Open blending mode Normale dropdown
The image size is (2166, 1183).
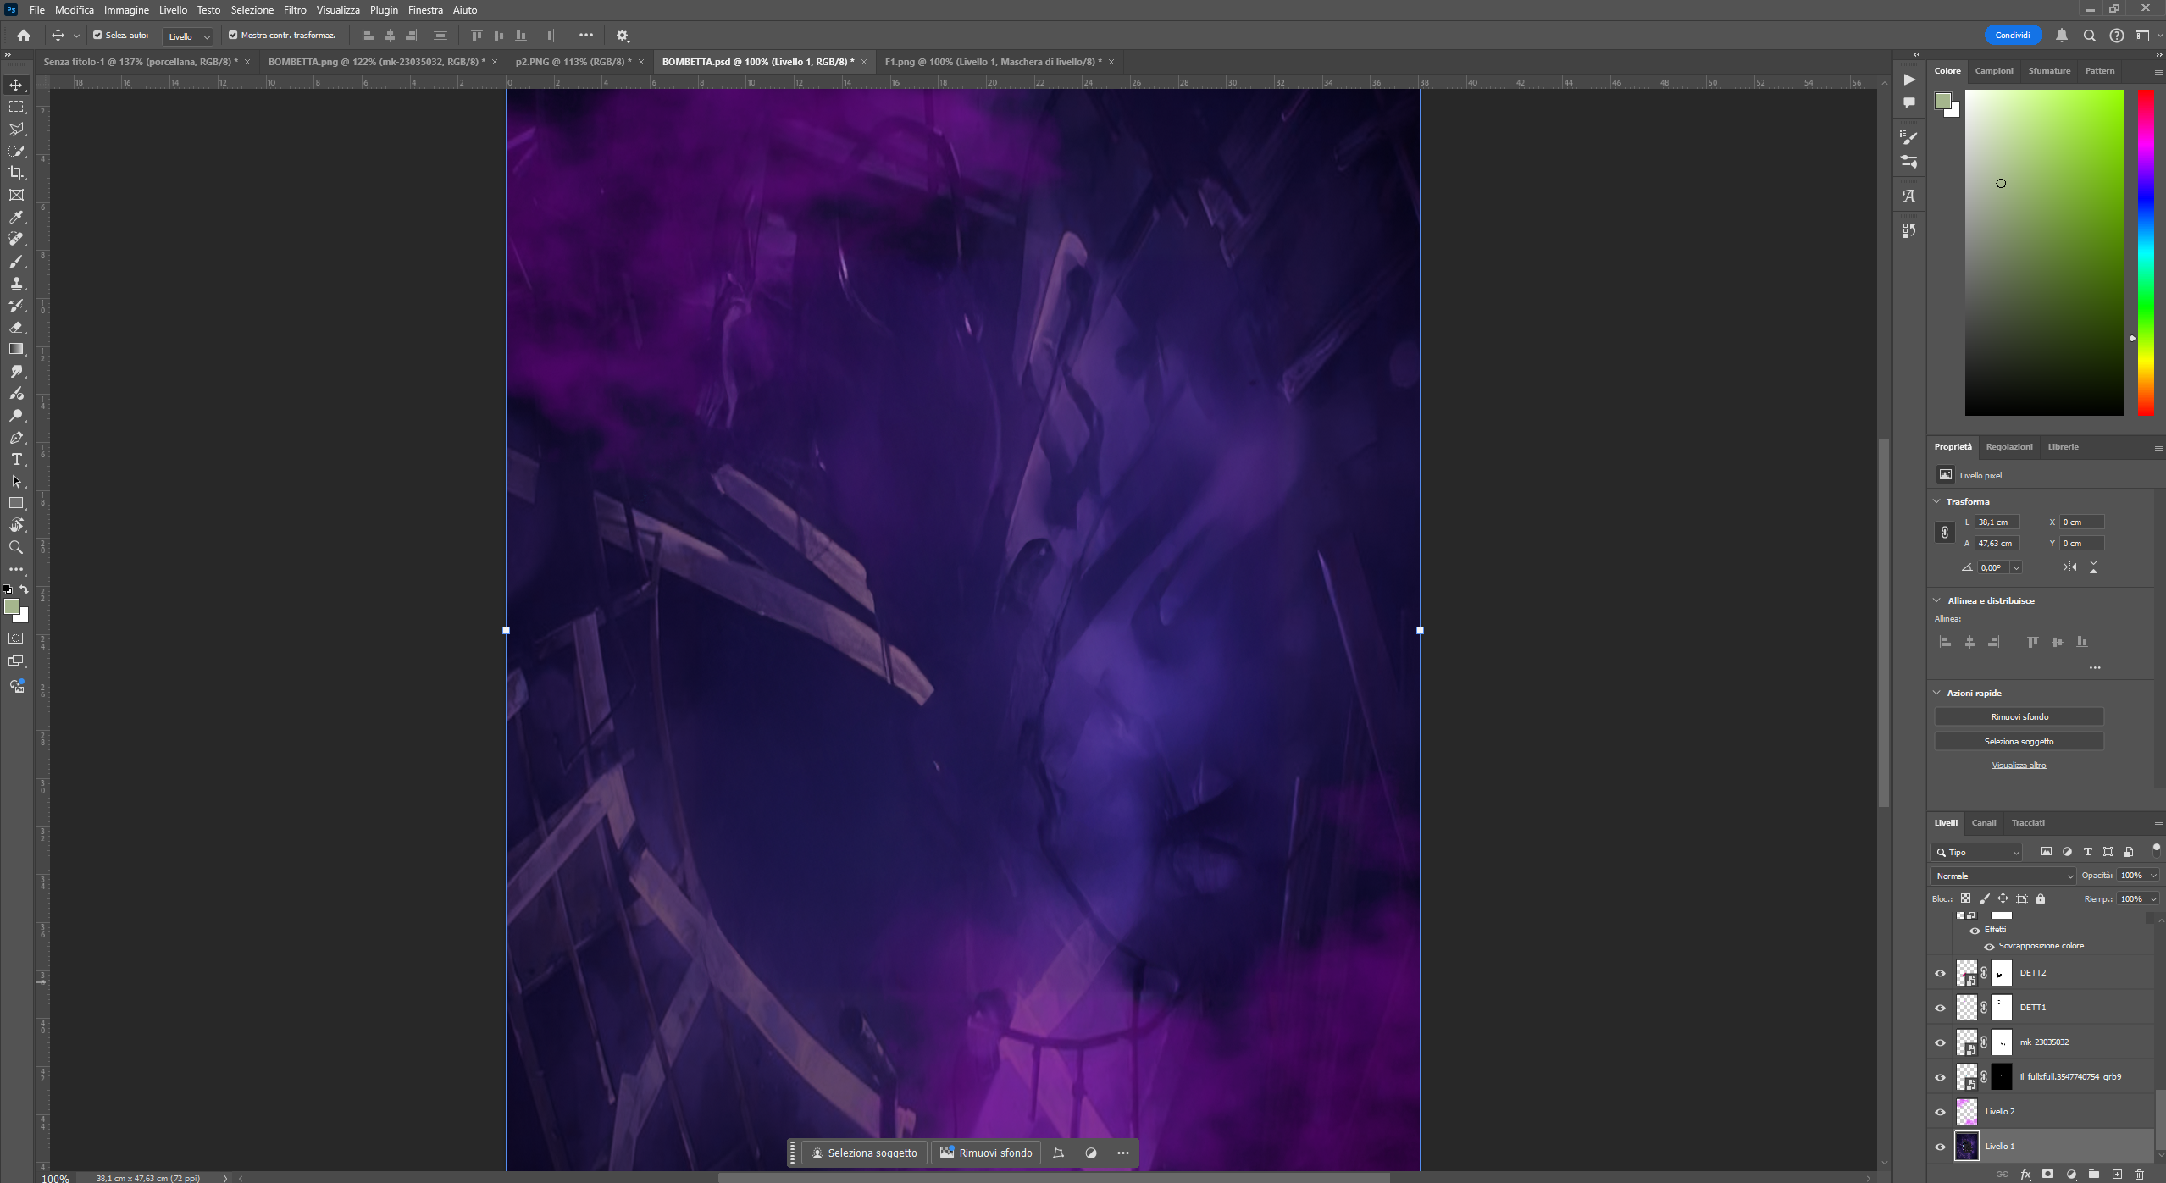click(x=2003, y=876)
